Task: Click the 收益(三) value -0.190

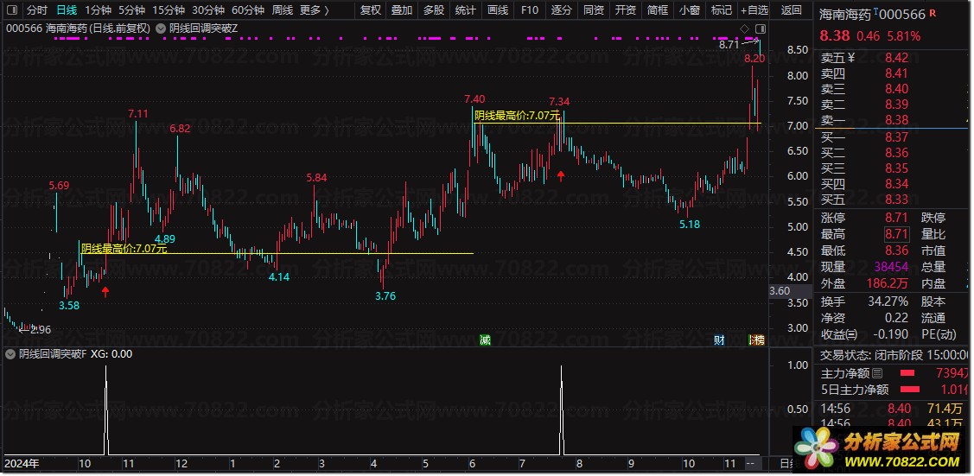Action: pos(891,333)
